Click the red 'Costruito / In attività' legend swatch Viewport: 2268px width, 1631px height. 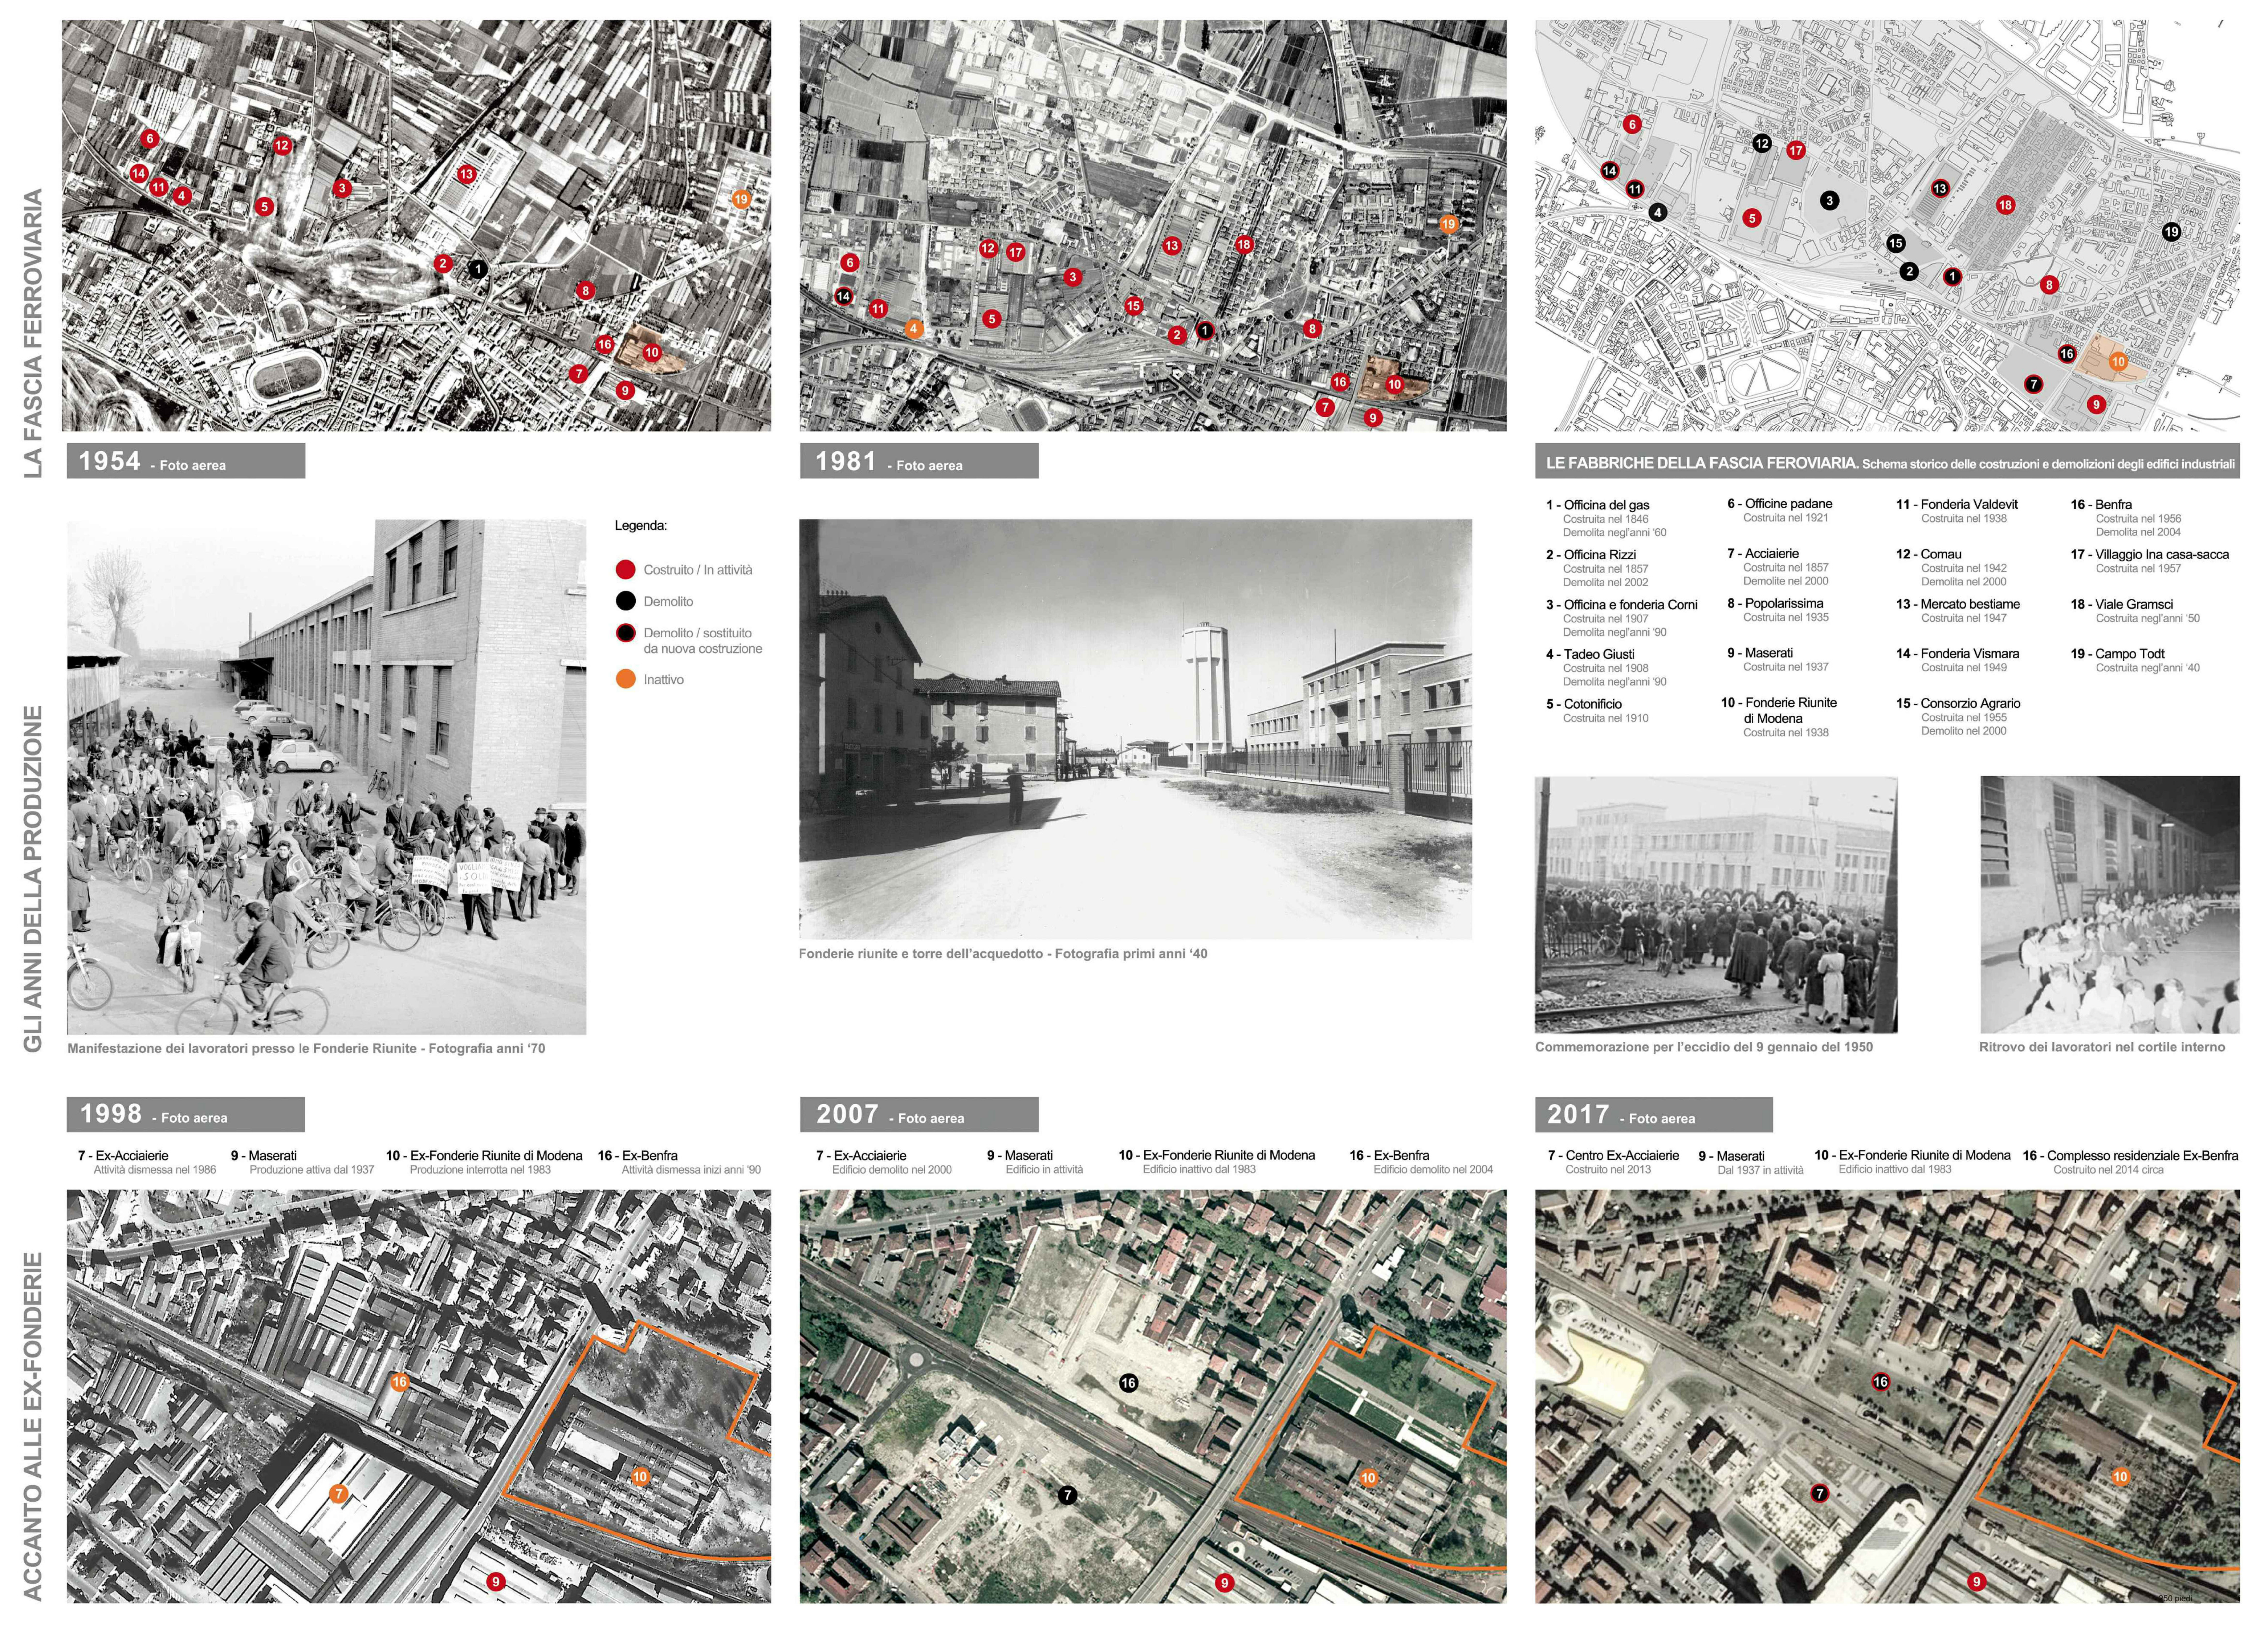point(626,570)
